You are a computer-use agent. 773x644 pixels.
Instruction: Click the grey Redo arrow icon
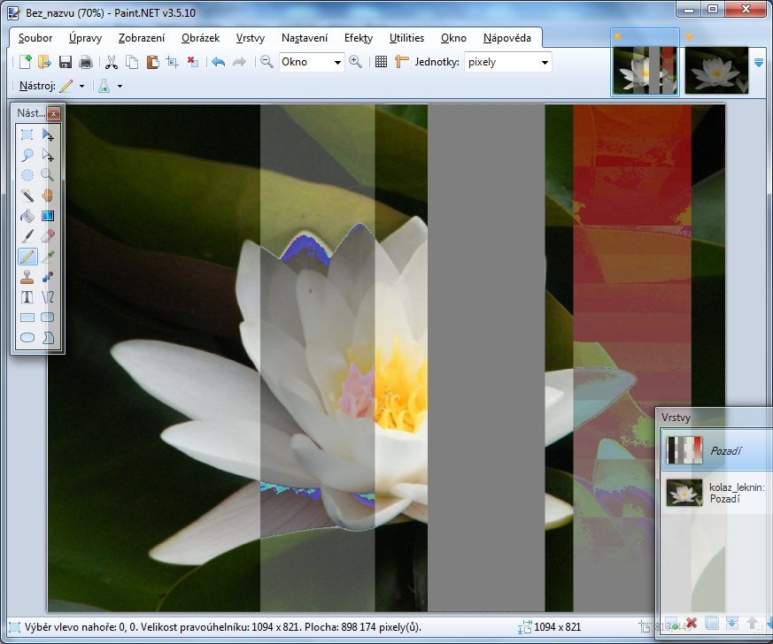(x=239, y=62)
